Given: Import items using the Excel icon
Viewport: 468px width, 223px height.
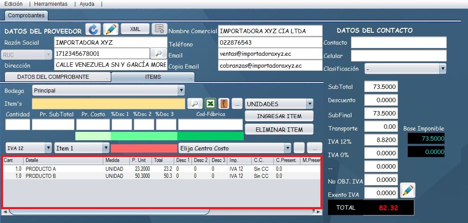Looking at the screenshot, I should [210, 104].
